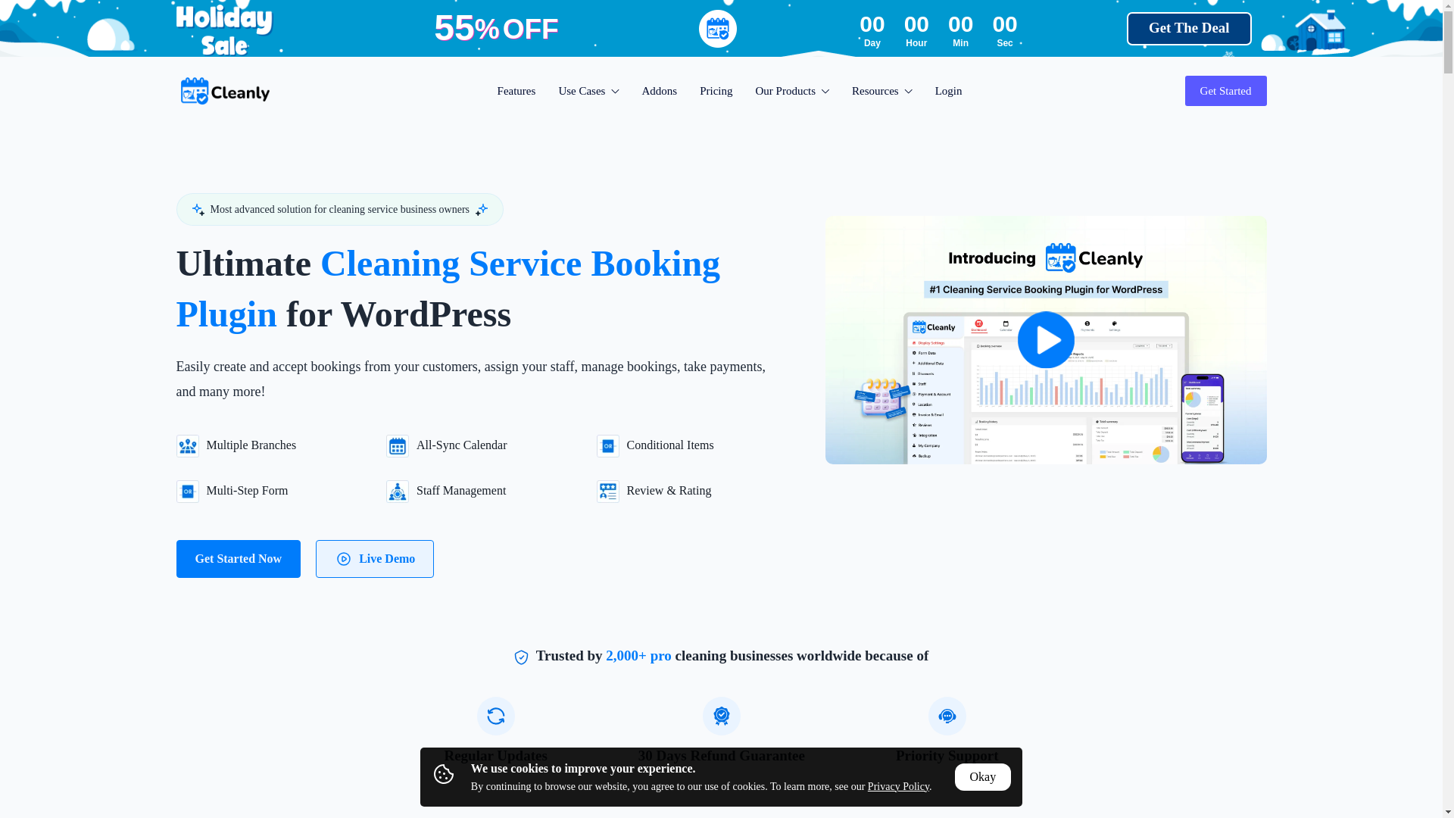Image resolution: width=1454 pixels, height=818 pixels.
Task: Open the Live Demo
Action: point(375,559)
